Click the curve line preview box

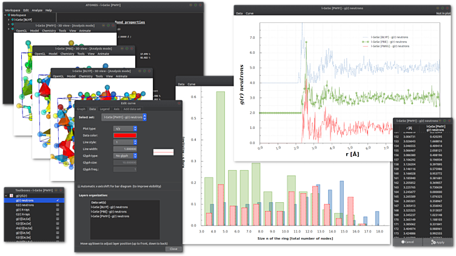[163, 152]
